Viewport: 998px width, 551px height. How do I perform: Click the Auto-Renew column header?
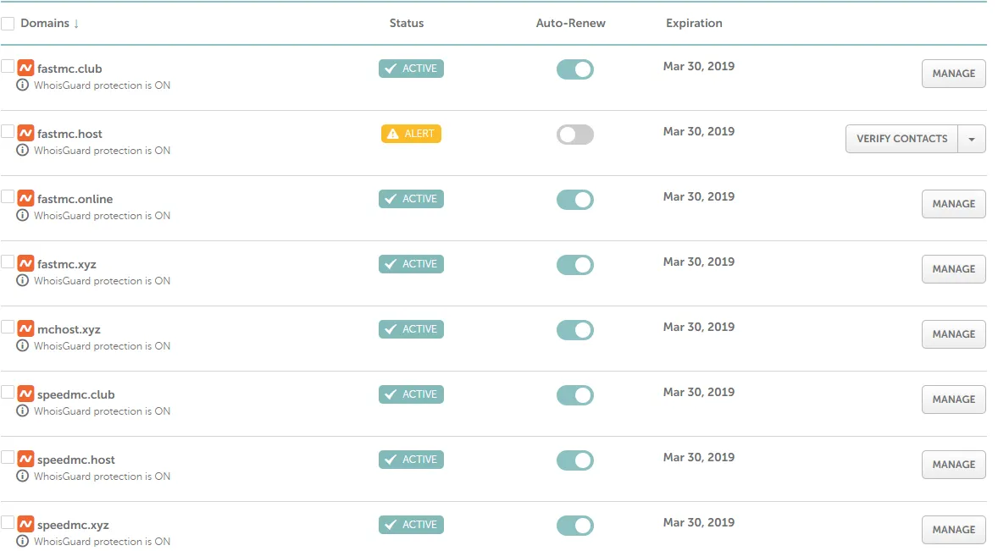point(571,24)
